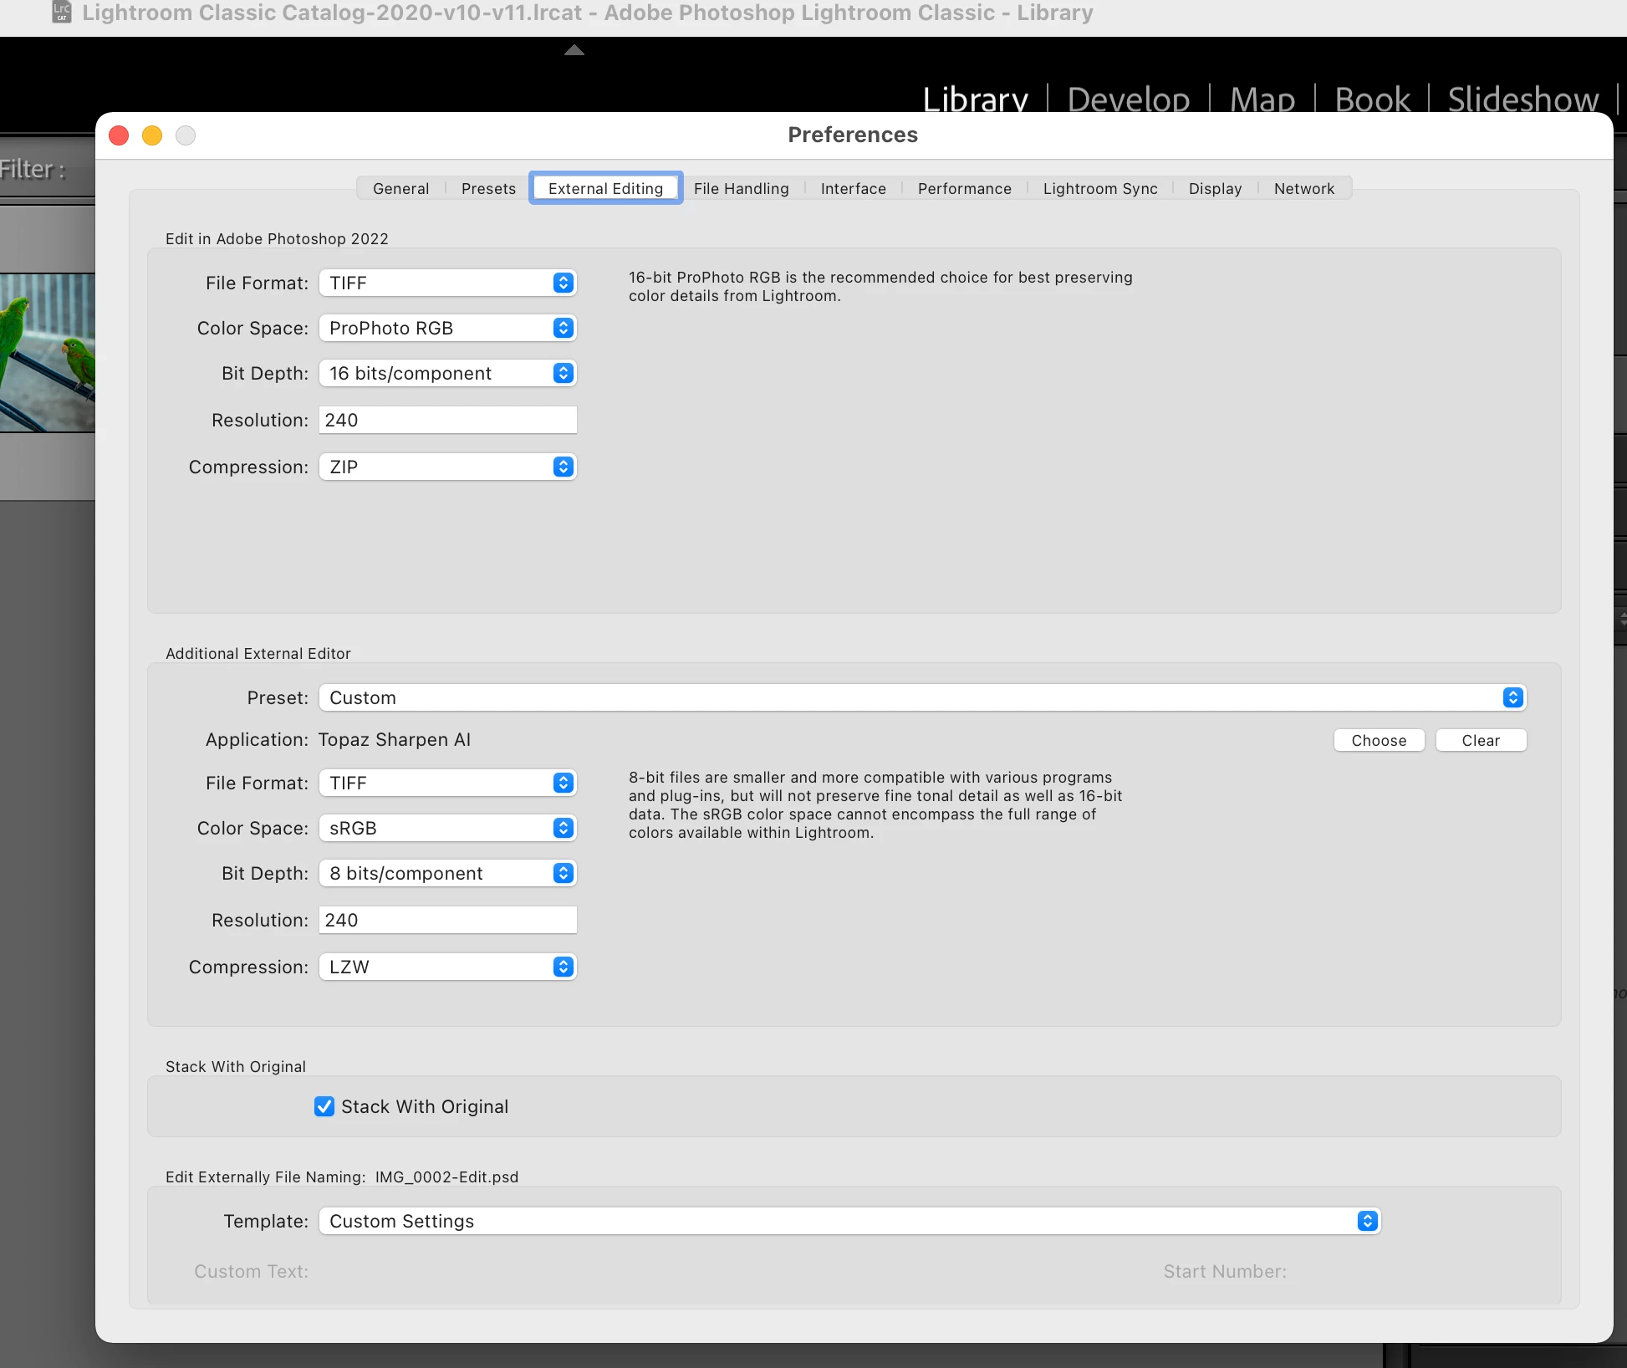This screenshot has width=1627, height=1368.
Task: Click the Clear application button
Action: [1480, 740]
